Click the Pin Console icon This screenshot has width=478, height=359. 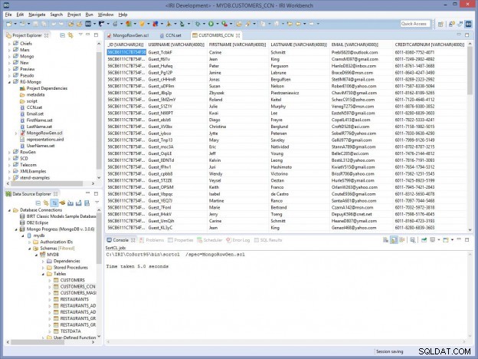coord(424,240)
